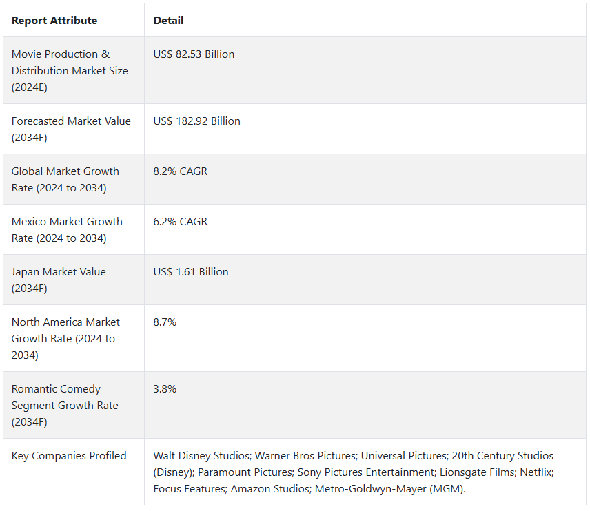Click the 3.8% value
Screen dimensions: 590x511
click(x=165, y=389)
